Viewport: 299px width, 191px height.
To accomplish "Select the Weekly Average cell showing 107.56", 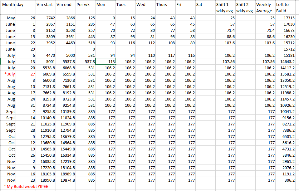I will [265, 61].
